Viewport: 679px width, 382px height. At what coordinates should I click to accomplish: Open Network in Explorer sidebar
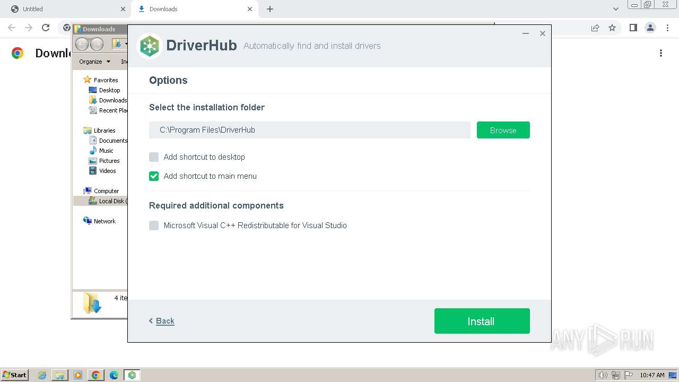click(x=99, y=221)
